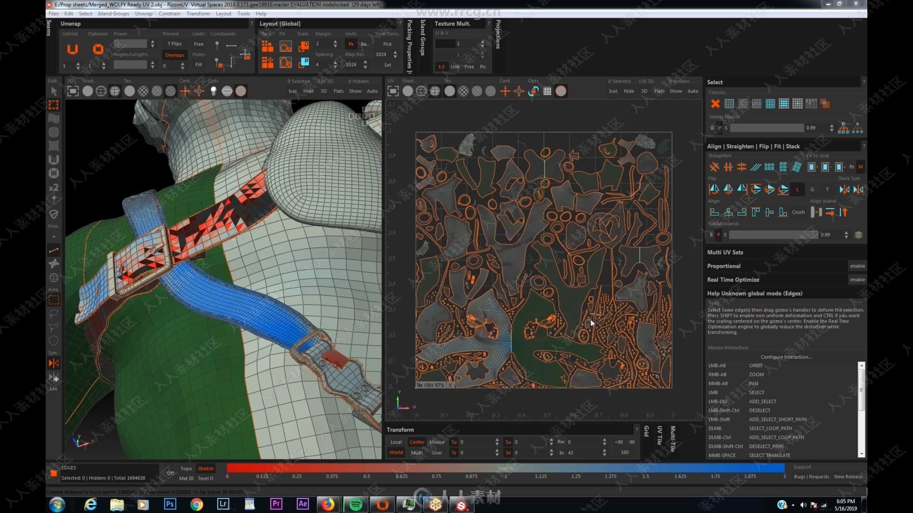This screenshot has width=913, height=513.
Task: Click the orange symmetry icon in the left toolbar
Action: (54, 363)
